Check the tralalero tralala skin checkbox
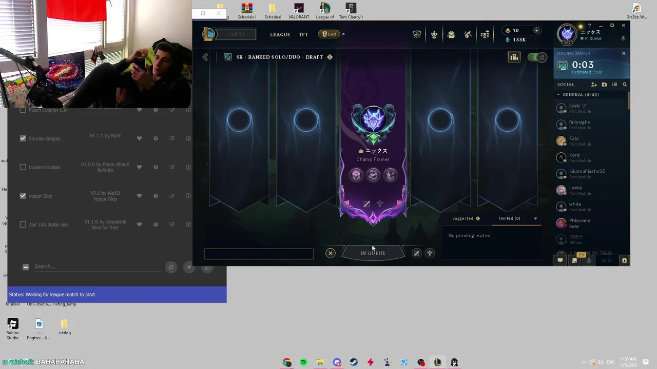This screenshot has width=657, height=369. click(x=23, y=167)
